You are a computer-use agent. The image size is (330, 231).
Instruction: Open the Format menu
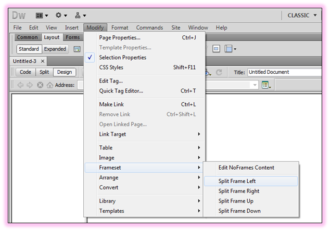(120, 28)
